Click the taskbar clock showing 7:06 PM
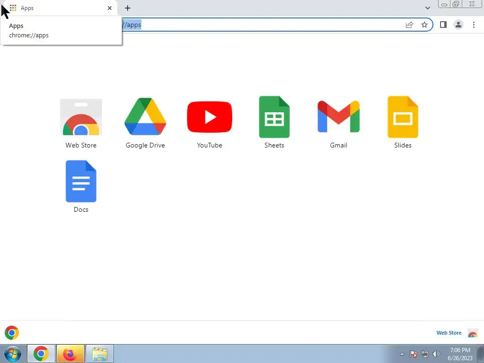This screenshot has width=484, height=363. click(x=460, y=354)
